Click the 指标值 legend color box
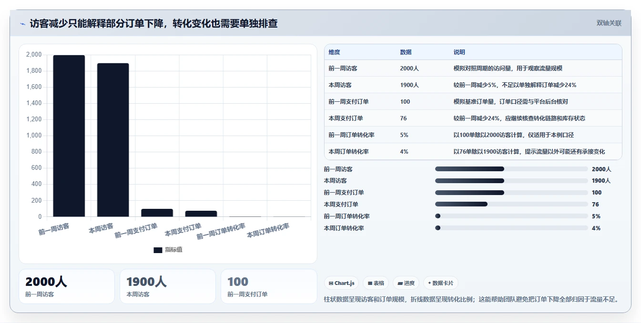This screenshot has width=641, height=323. (158, 250)
